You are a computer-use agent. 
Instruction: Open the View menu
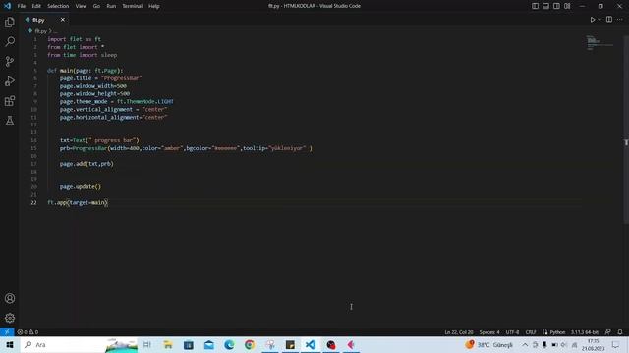81,6
